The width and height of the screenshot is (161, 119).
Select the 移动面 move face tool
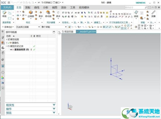(x=48, y=14)
